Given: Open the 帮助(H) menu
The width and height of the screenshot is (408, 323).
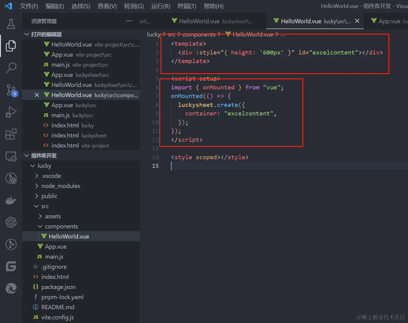Looking at the screenshot, I should 213,6.
